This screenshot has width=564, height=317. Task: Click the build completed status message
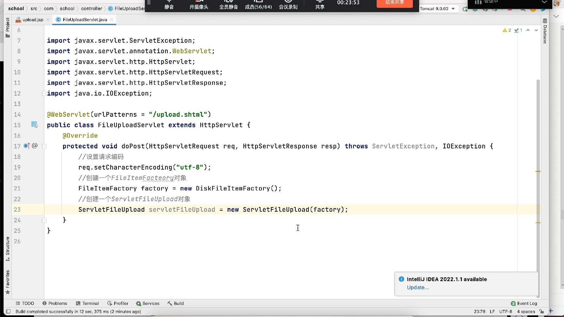tap(78, 311)
